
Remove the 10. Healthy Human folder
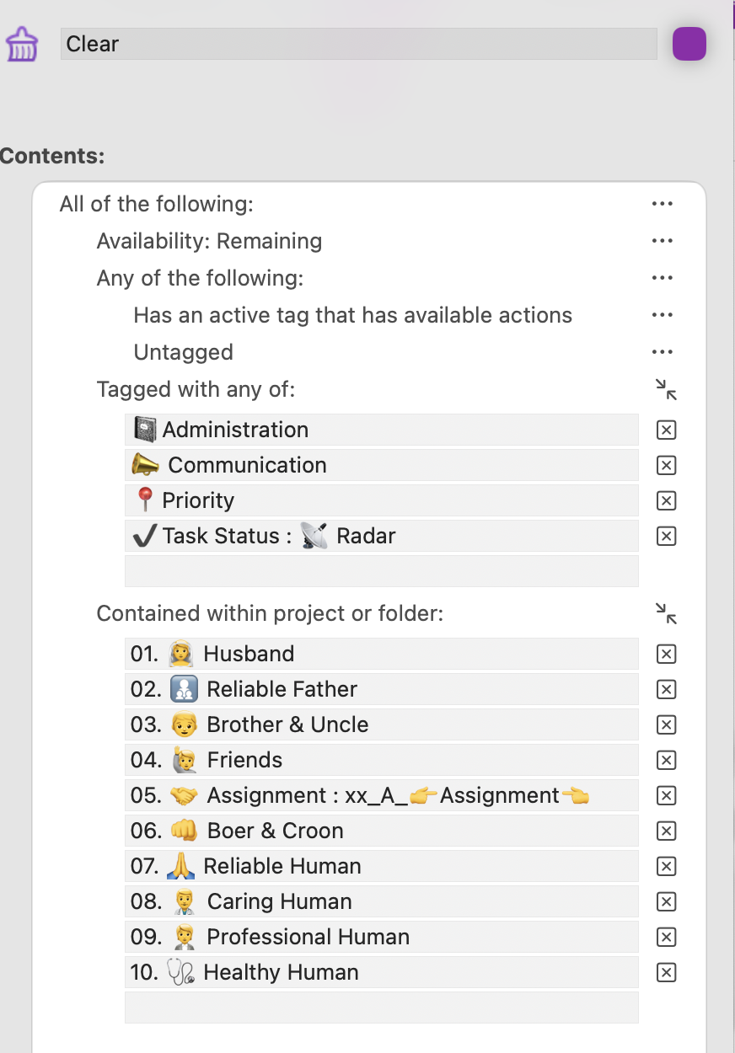click(666, 973)
